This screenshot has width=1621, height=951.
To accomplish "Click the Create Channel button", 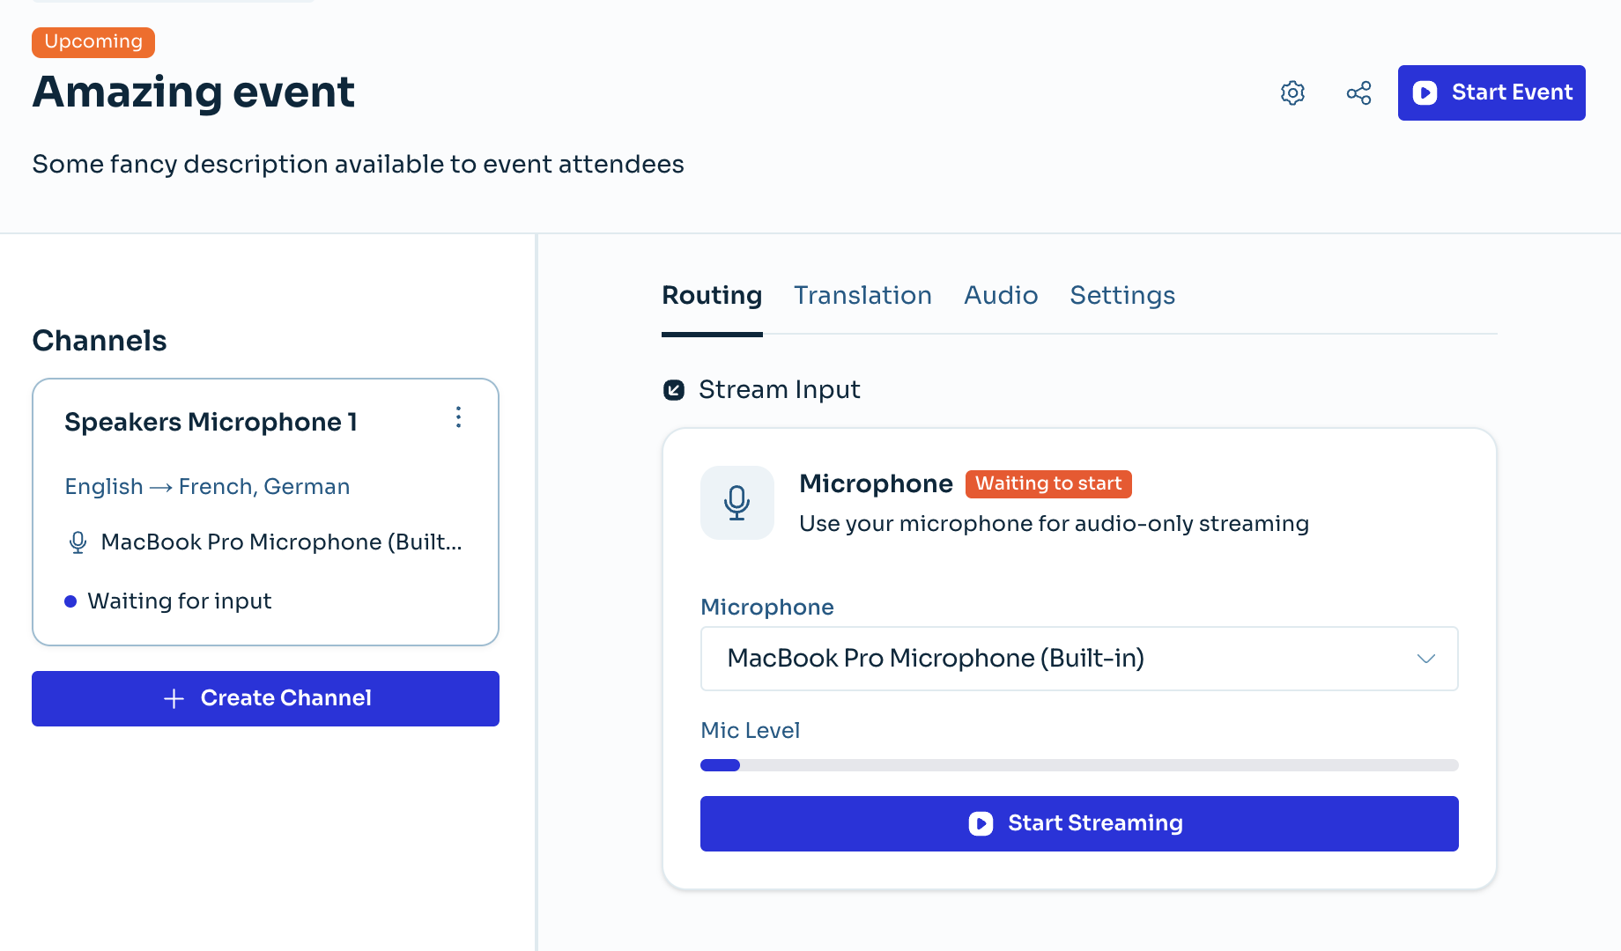I will pyautogui.click(x=265, y=698).
